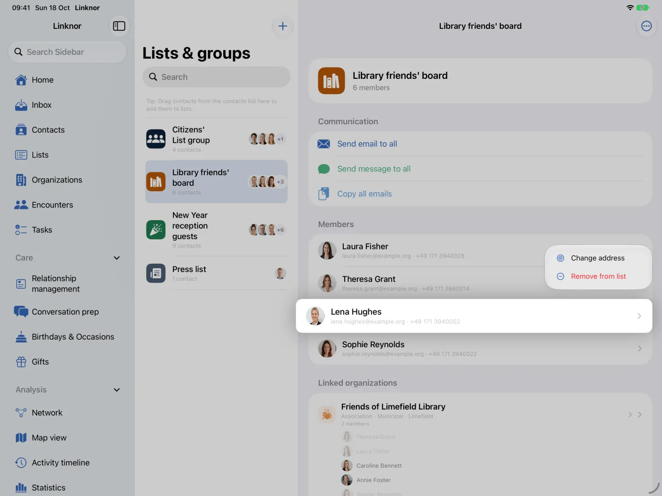Click New Year reception guests icon
This screenshot has height=496, width=662.
(x=156, y=230)
